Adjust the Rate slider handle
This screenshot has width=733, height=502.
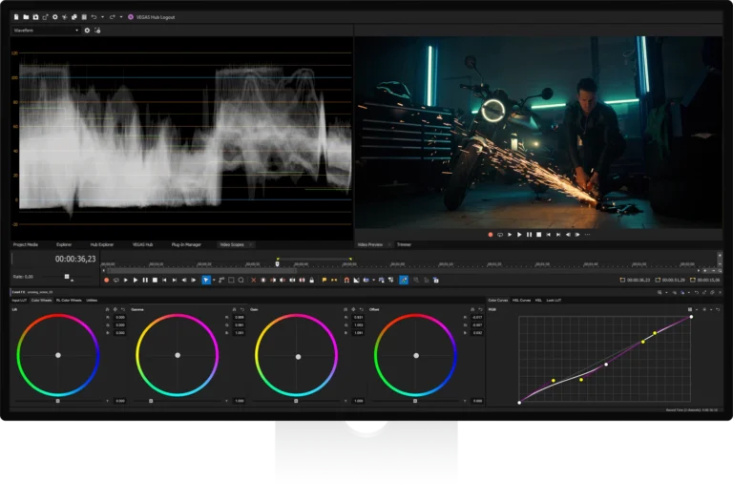coord(67,277)
